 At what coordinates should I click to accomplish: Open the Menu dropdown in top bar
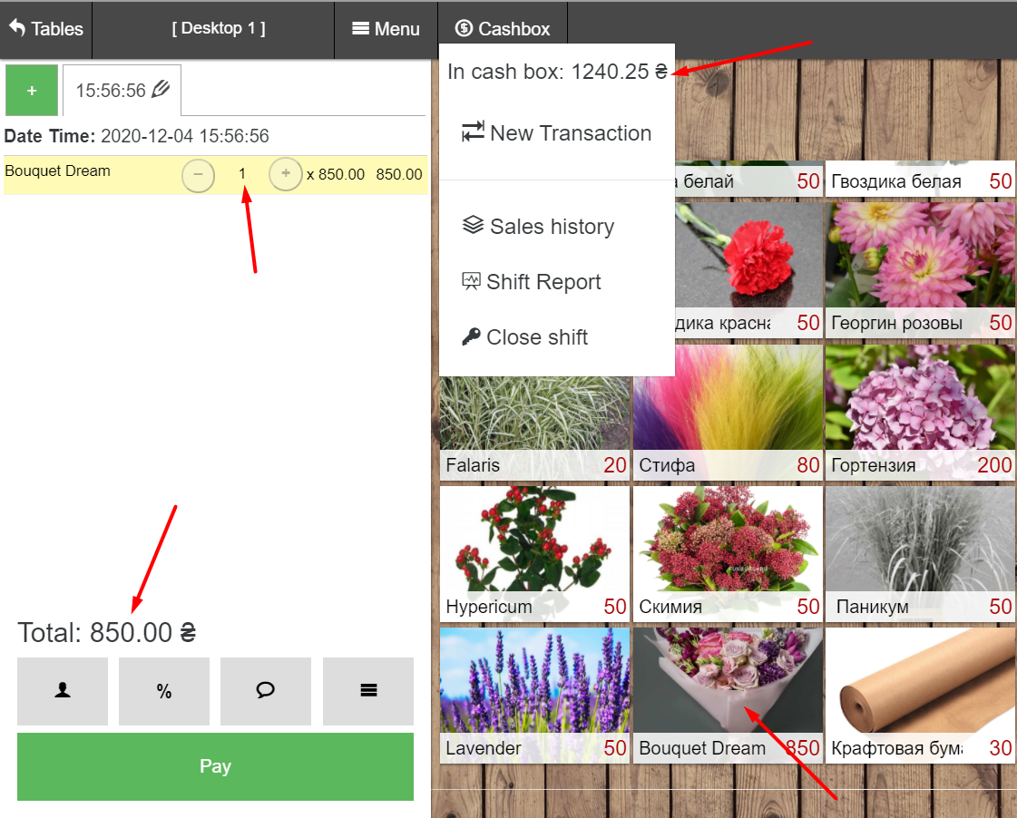click(386, 29)
